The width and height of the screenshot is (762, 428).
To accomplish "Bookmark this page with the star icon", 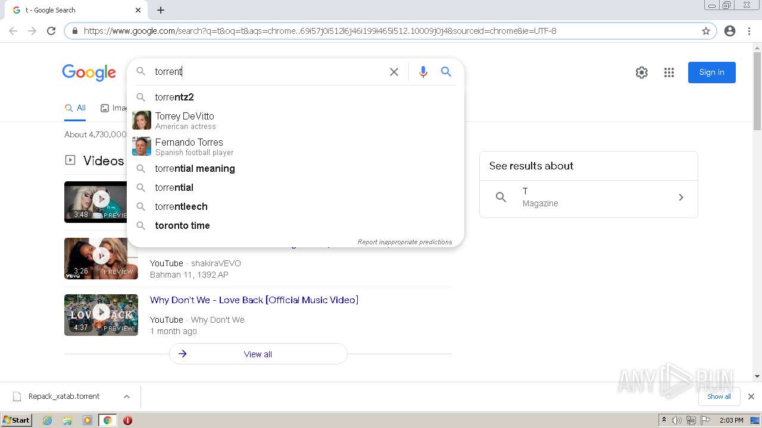I will pos(706,31).
